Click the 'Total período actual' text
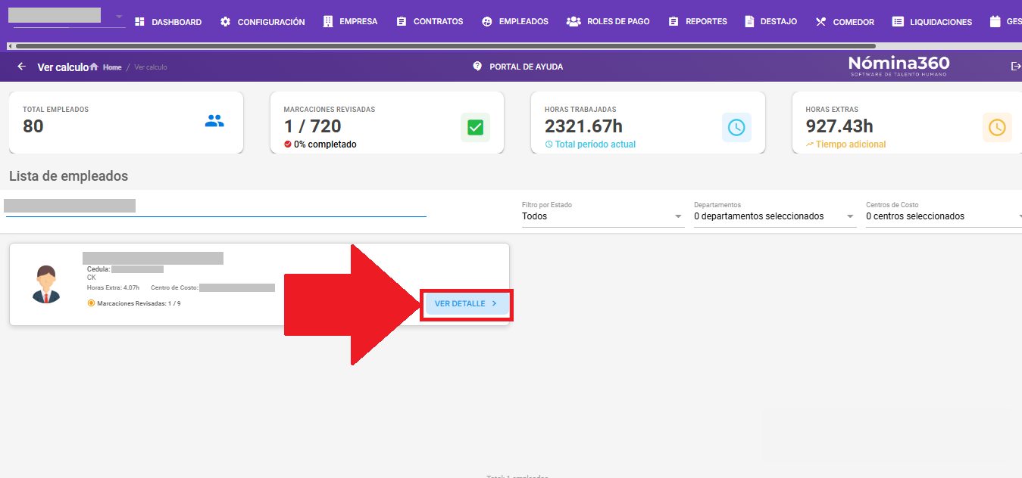The image size is (1022, 478). (595, 144)
